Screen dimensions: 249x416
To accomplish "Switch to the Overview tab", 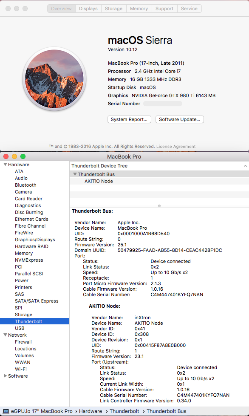I will pyautogui.click(x=61, y=9).
